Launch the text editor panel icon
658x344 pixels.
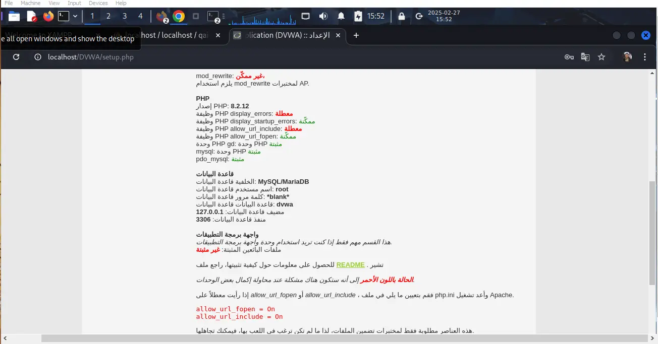(x=31, y=16)
